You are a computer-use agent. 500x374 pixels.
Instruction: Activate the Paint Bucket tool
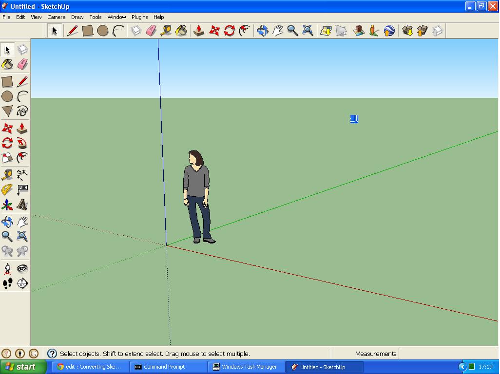pyautogui.click(x=181, y=30)
